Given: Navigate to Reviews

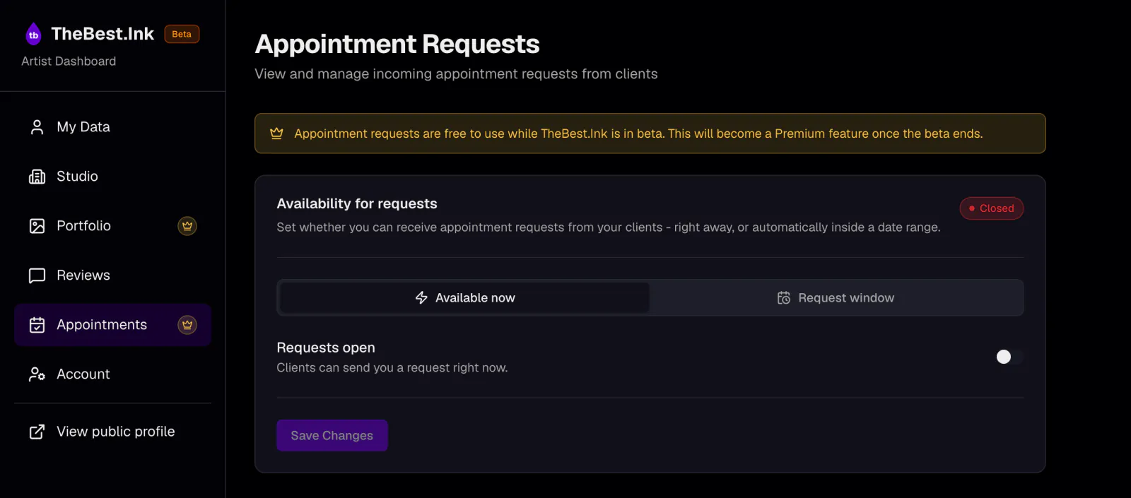Looking at the screenshot, I should (113, 275).
